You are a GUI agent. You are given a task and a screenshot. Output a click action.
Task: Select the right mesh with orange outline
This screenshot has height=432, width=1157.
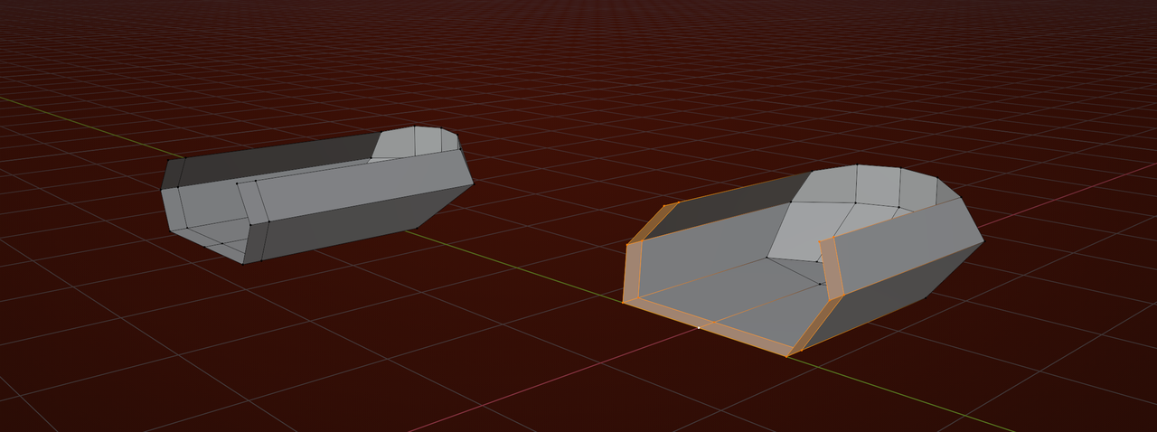(x=803, y=260)
